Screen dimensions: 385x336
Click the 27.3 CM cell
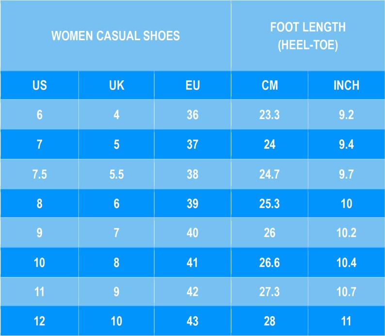coord(270,291)
